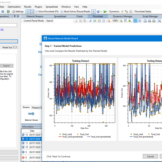
Task: Click the Cut scissors icon
Action: 76,21
